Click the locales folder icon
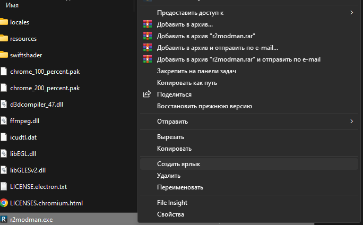The width and height of the screenshot is (363, 225). [4, 22]
